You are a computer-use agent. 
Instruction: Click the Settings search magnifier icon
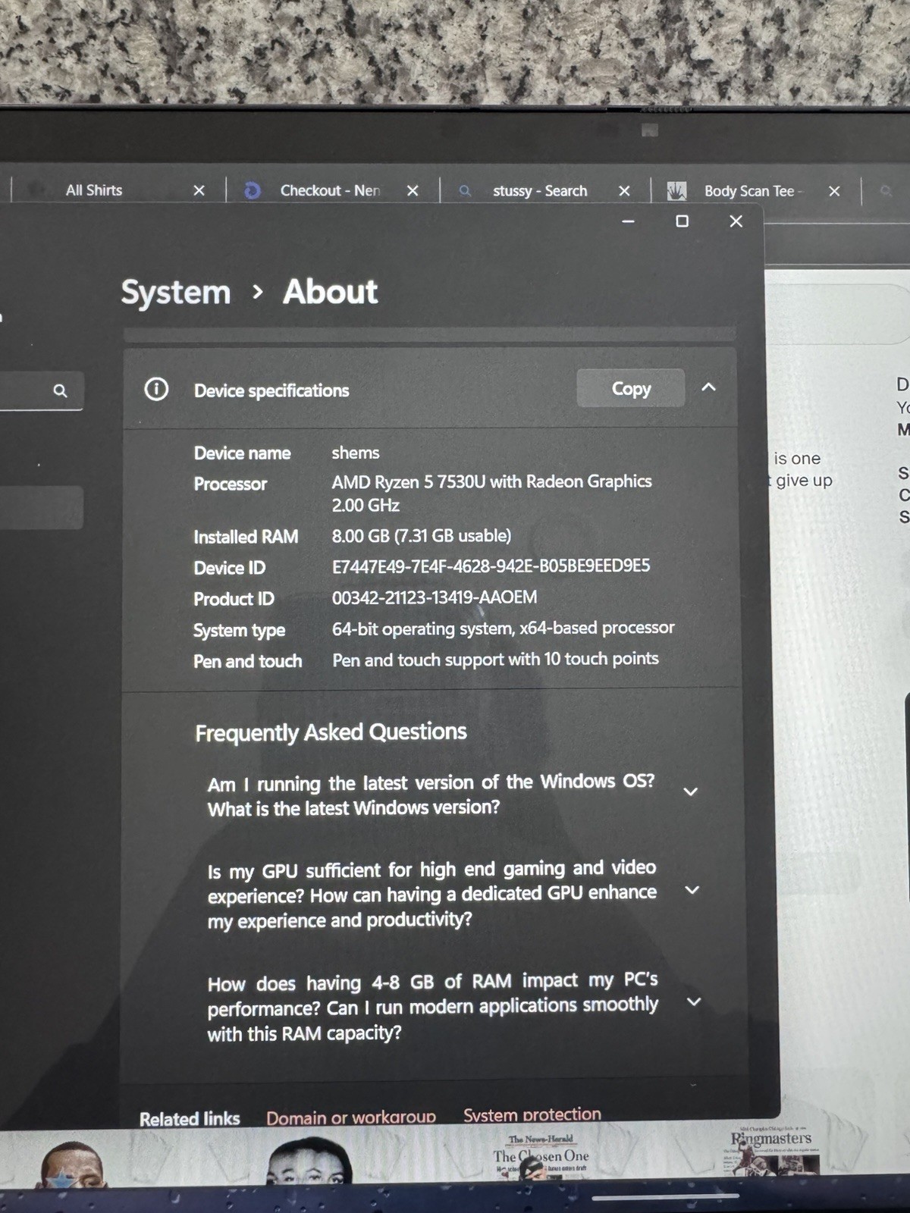(60, 391)
